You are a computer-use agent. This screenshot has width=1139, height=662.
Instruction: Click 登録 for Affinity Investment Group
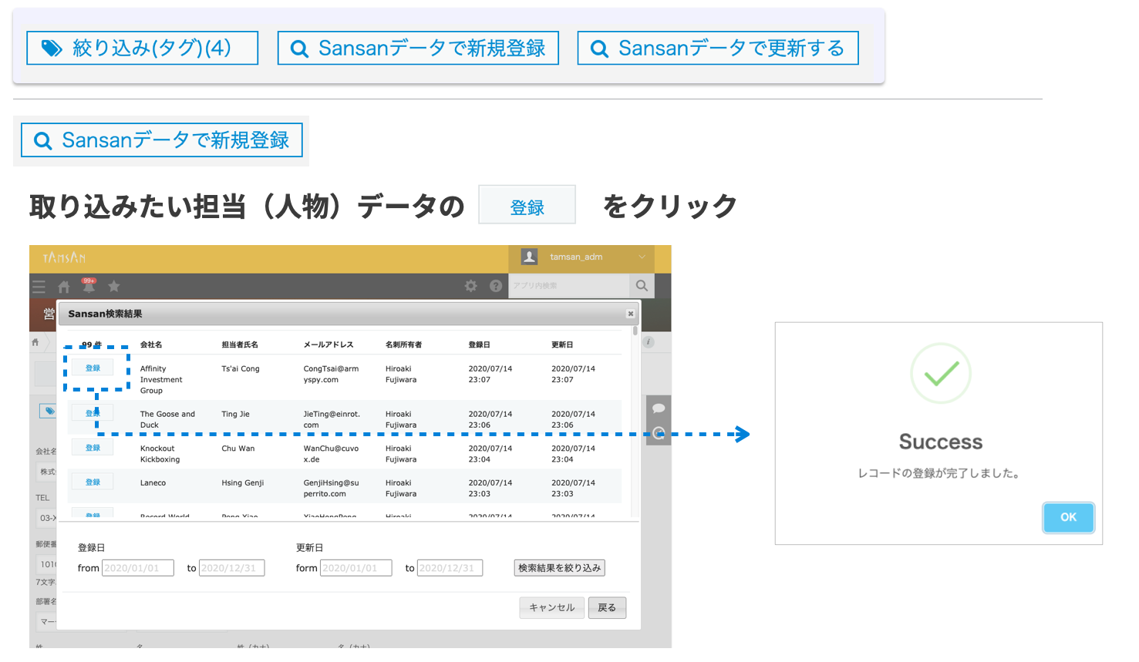pyautogui.click(x=93, y=368)
